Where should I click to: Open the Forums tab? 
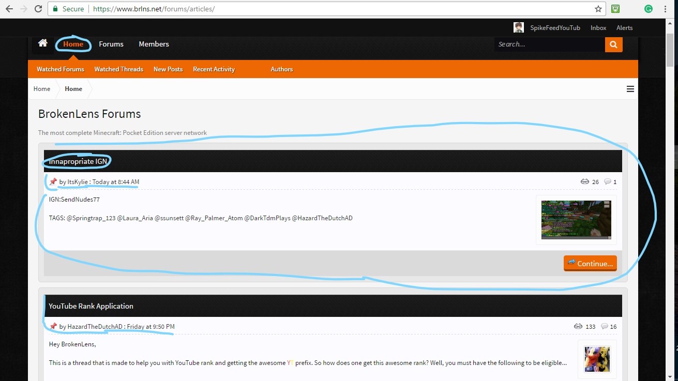click(111, 44)
